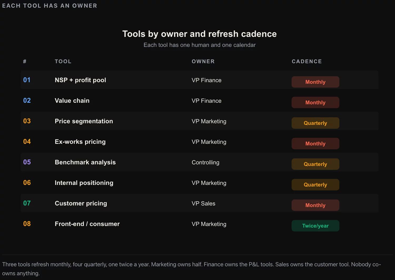Click the '#' column header
This screenshot has height=280, width=395.
tap(25, 61)
